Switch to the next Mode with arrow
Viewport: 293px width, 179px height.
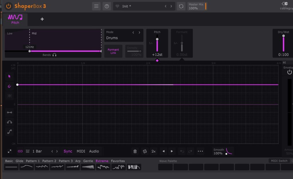[x=139, y=32]
